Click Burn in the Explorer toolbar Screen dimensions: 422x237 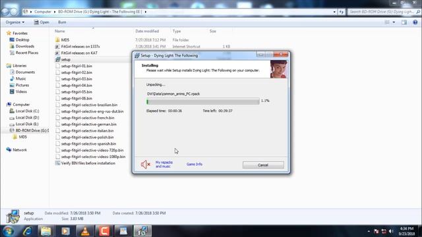[62, 22]
